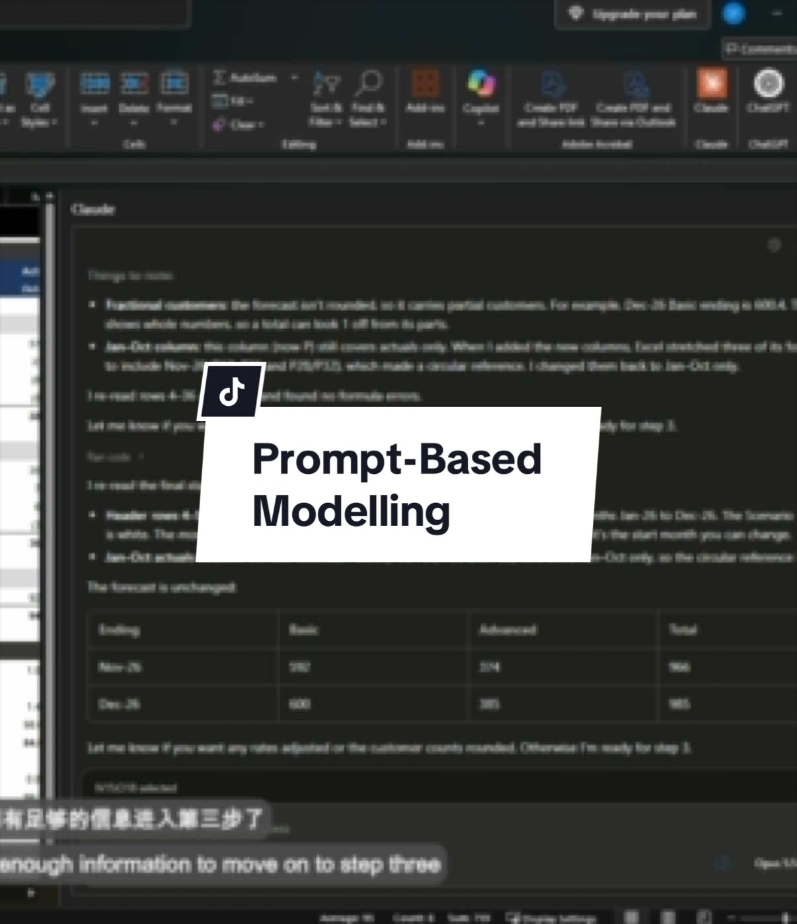The height and width of the screenshot is (924, 797).
Task: Open the Comments pane button
Action: (x=760, y=50)
